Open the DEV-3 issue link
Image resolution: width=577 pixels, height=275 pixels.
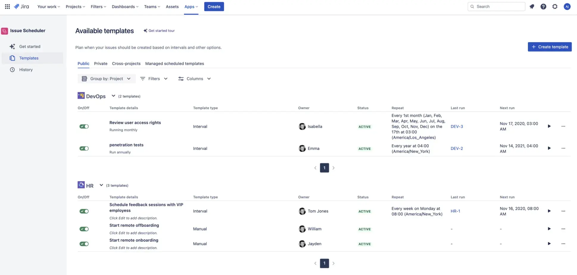(x=456, y=126)
